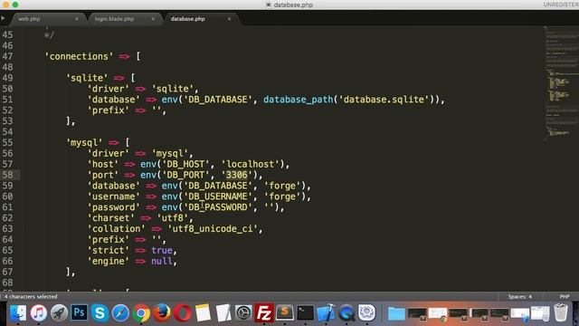This screenshot has height=326, width=579.
Task: Launch FileZilla from the dock
Action: (264, 313)
